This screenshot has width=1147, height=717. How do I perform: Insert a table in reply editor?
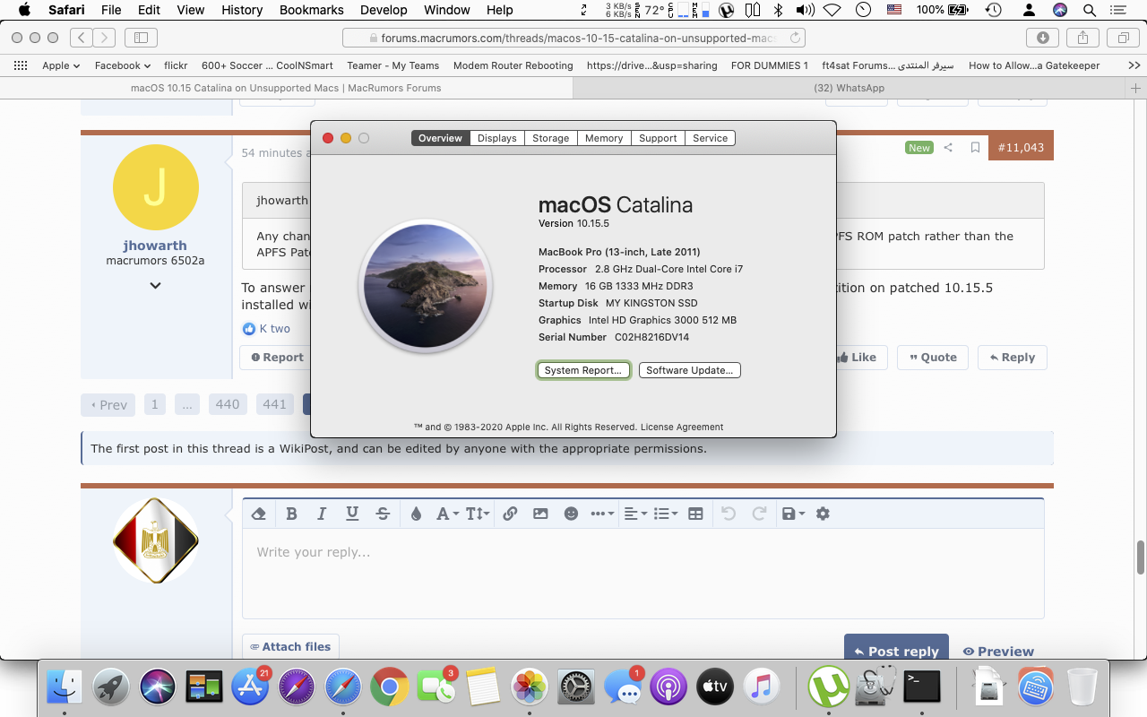click(695, 514)
